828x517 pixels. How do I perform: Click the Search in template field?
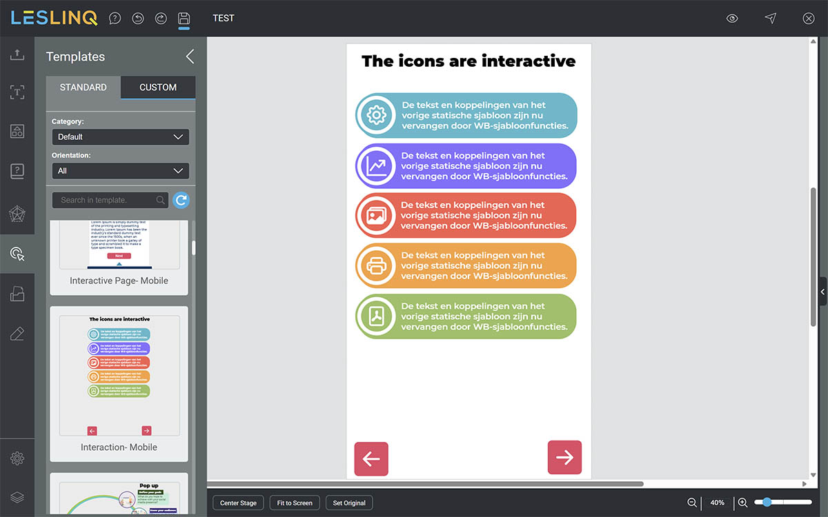coord(110,200)
